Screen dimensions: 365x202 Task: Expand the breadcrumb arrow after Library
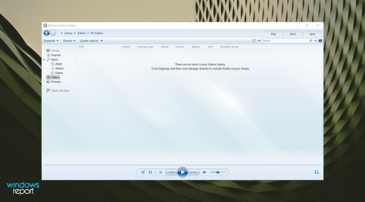(75, 33)
